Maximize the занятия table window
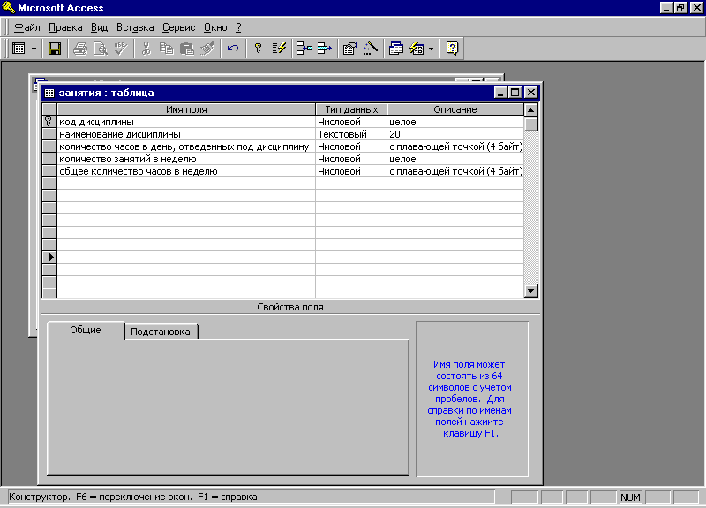 [515, 93]
